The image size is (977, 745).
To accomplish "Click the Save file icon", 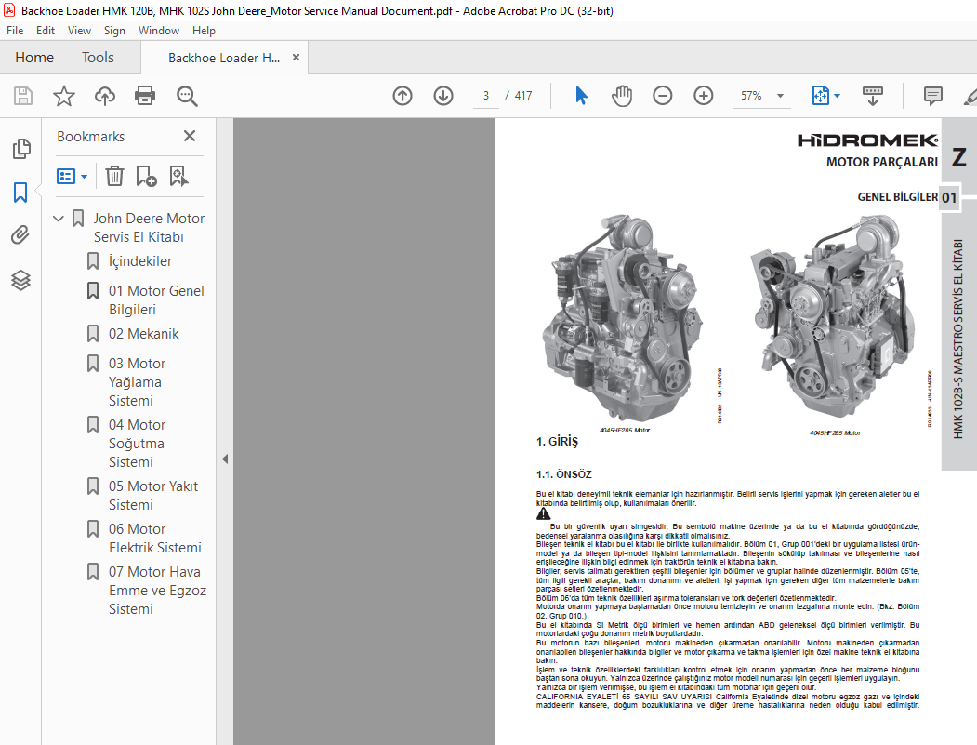I will click(23, 96).
